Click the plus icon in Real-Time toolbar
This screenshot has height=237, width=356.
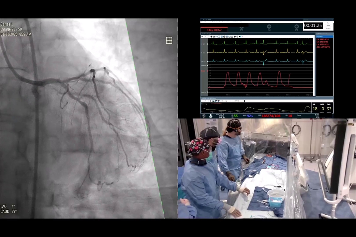point(211,37)
